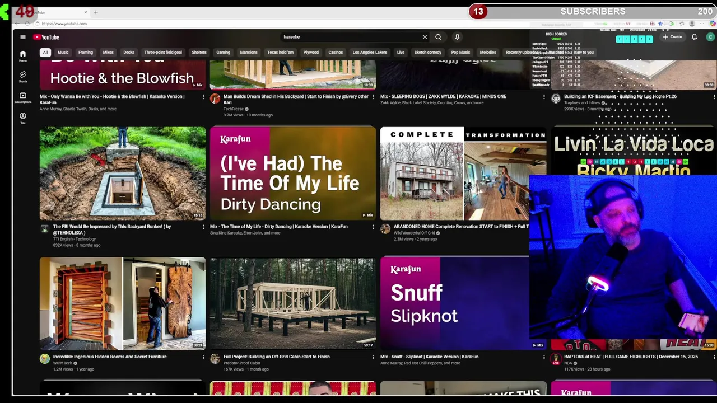Open Wild Wonderful Off-Grid channel avatar
717x403 pixels.
click(385, 229)
